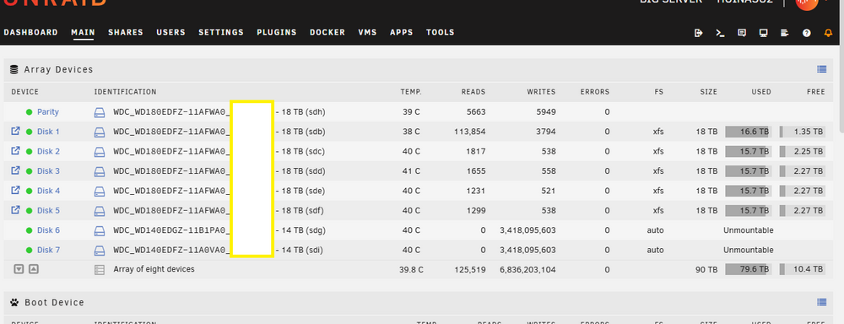The height and width of the screenshot is (324, 844).
Task: Click total writes value 6,836,203,104
Action: (527, 269)
